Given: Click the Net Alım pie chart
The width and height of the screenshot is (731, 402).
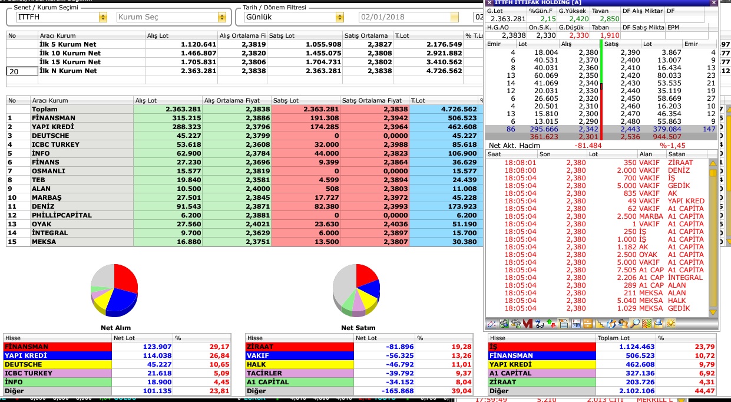Looking at the screenshot, I should 114,289.
